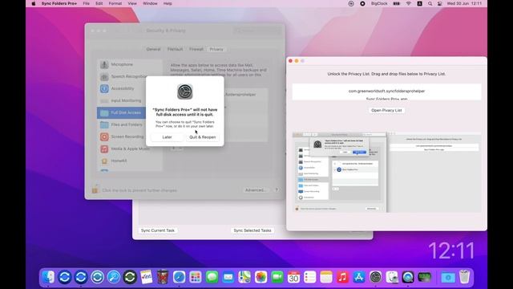Open the View menu
This screenshot has width=513, height=289.
coord(132,3)
